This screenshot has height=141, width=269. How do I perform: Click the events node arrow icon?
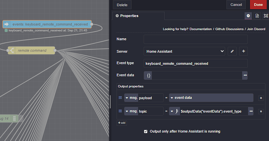click(7, 24)
